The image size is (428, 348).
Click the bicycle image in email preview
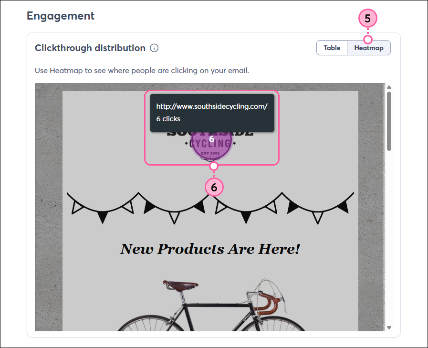(210, 305)
